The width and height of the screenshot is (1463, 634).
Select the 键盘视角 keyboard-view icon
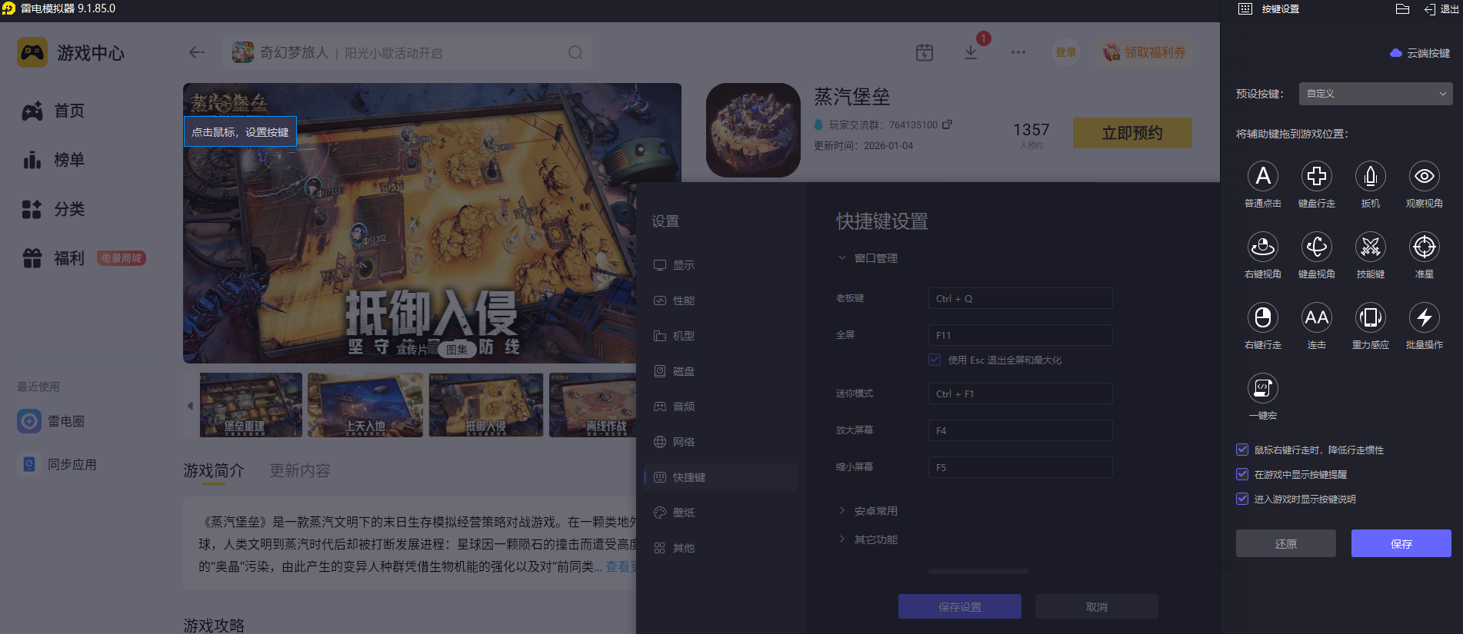point(1316,247)
